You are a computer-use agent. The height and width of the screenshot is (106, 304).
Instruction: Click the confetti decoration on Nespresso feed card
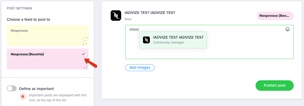pyautogui.click(x=85, y=40)
